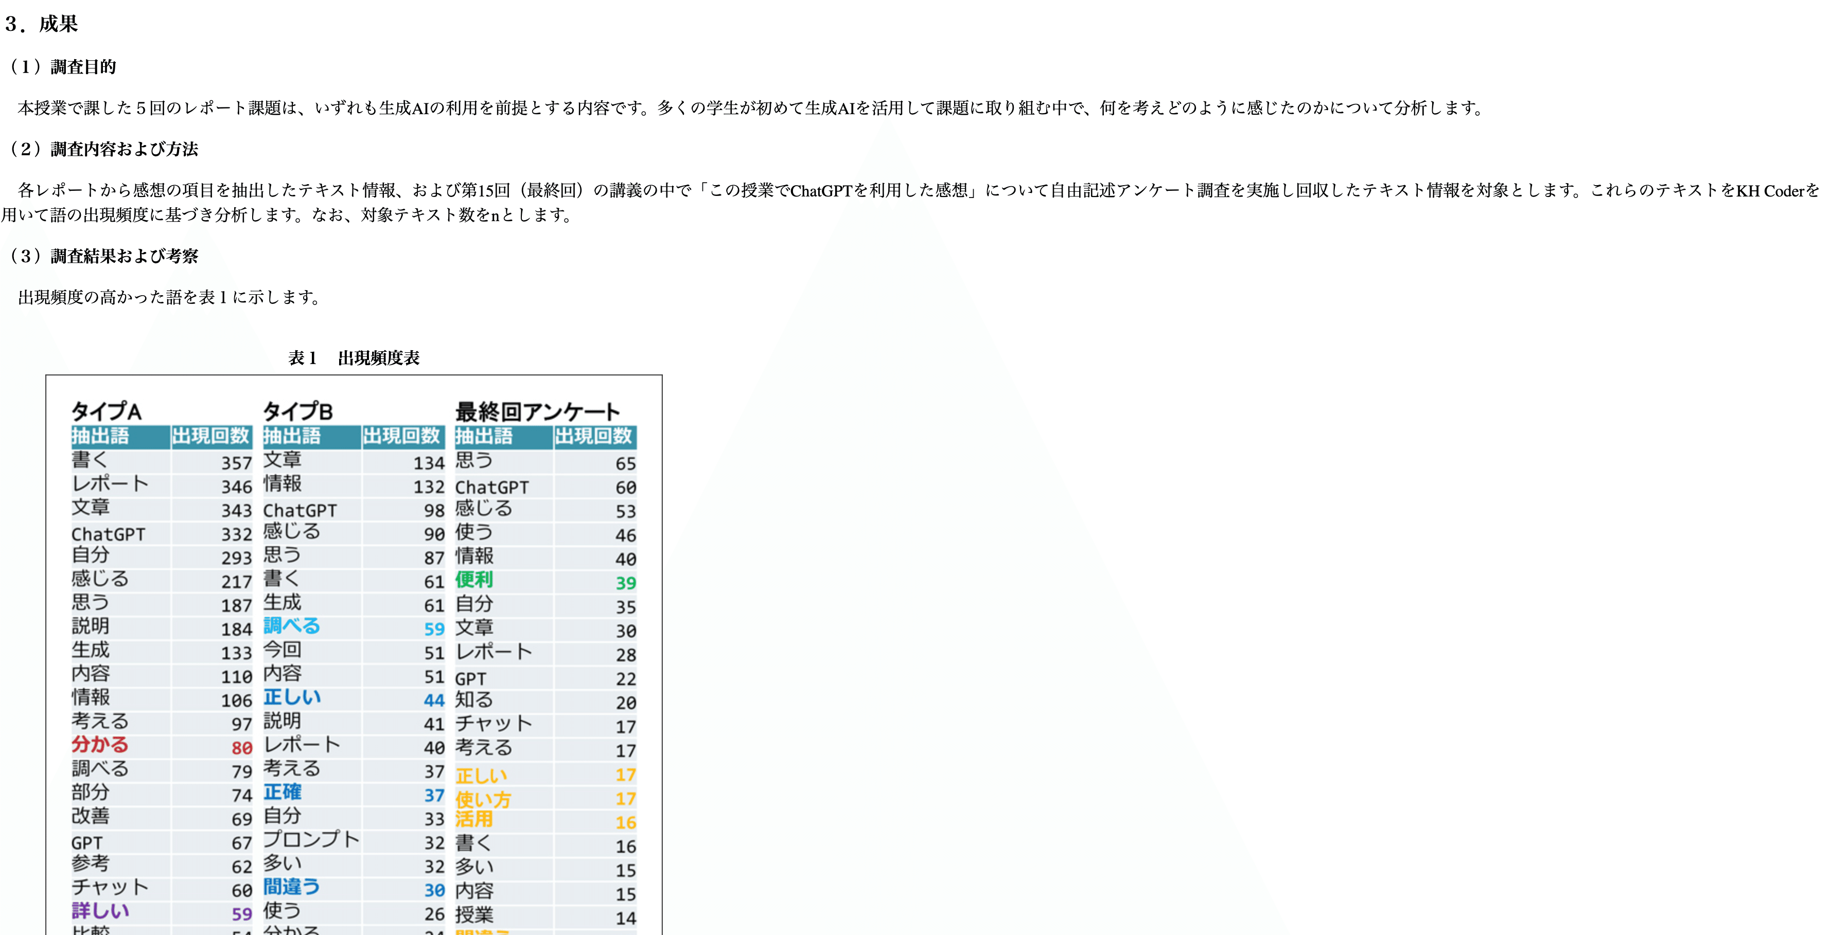Click the 出現回数 header under タイプB

pyautogui.click(x=402, y=436)
